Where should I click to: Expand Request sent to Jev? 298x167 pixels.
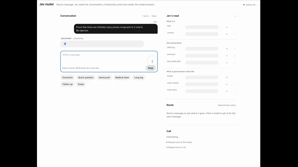coord(176,147)
